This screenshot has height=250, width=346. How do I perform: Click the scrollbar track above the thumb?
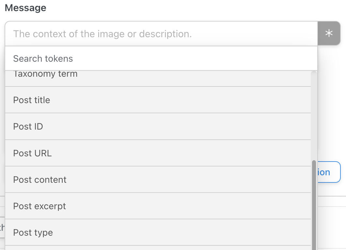click(x=314, y=115)
